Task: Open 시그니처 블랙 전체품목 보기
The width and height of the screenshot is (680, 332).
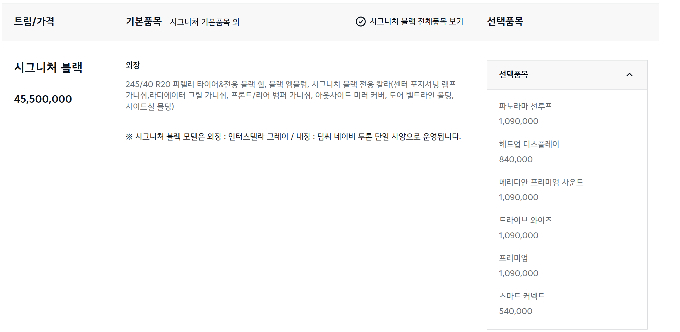Action: pyautogui.click(x=416, y=22)
